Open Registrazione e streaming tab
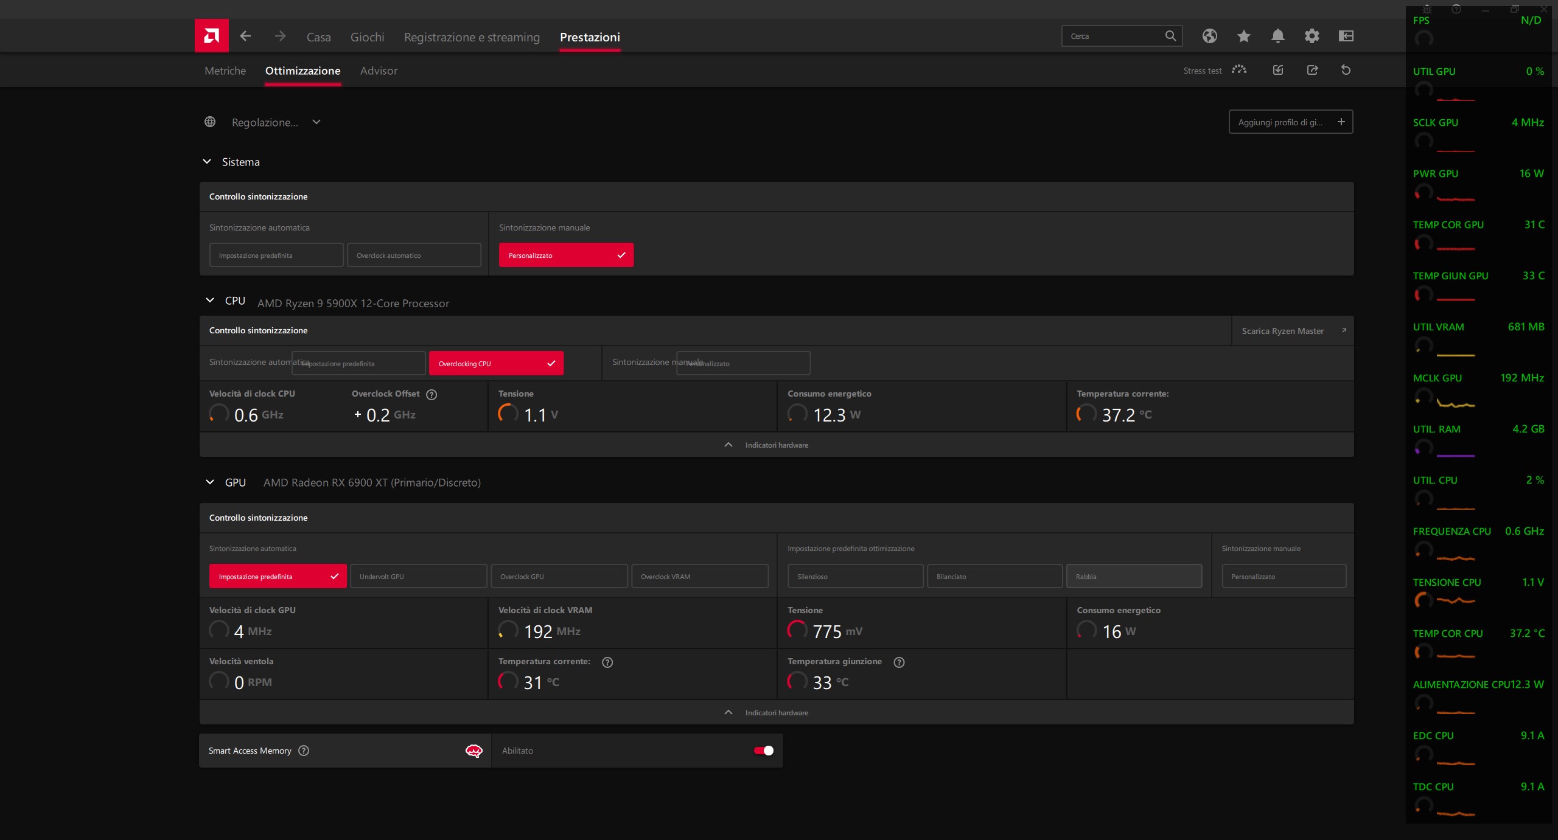Screen dimensions: 1558x840 coord(472,37)
